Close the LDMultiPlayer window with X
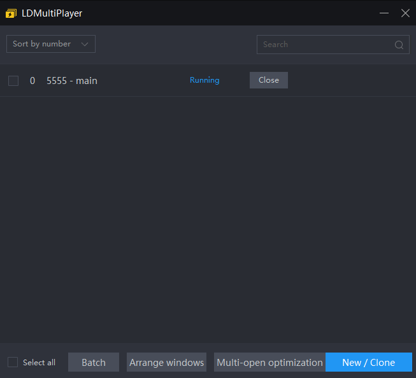The width and height of the screenshot is (416, 378). 405,13
